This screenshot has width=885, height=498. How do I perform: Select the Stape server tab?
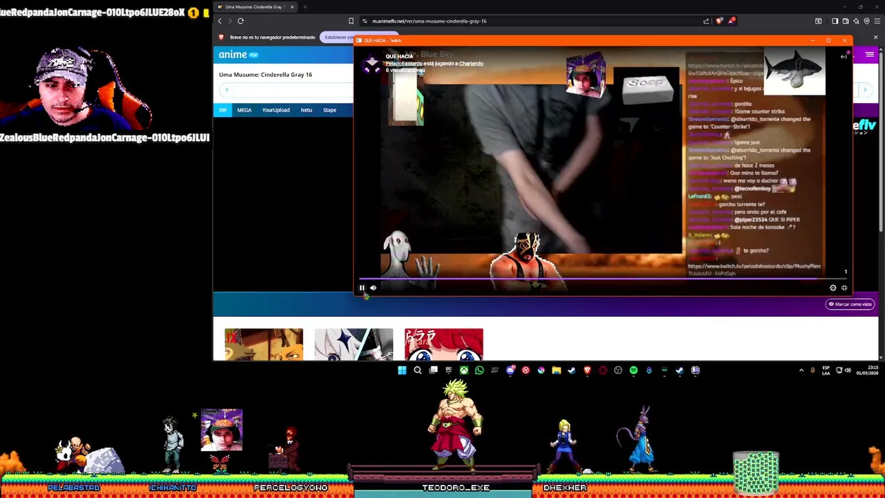[330, 110]
